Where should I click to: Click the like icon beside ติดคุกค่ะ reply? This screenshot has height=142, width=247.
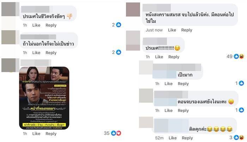point(236,137)
